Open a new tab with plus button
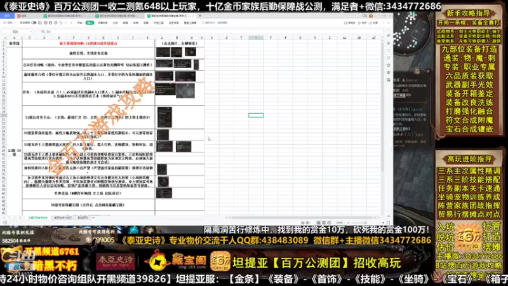This screenshot has height=286, width=508. (200, 15)
